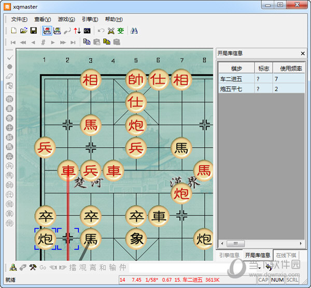Save the game with the floppy disk icon
Screen dimensions: 311x288
pos(33,31)
